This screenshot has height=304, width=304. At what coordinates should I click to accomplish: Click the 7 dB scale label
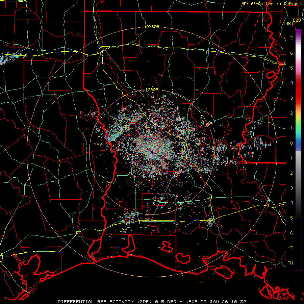[292, 38]
